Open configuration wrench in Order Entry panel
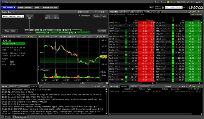 tap(99, 12)
